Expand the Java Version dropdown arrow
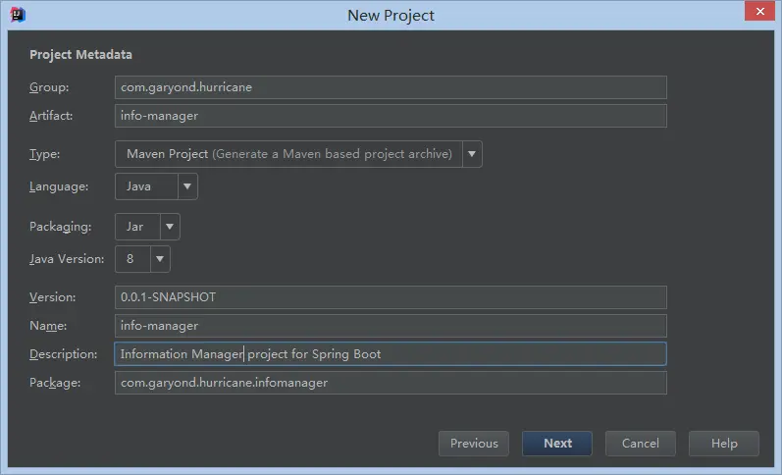Viewport: 782px width, 475px height. coord(160,259)
